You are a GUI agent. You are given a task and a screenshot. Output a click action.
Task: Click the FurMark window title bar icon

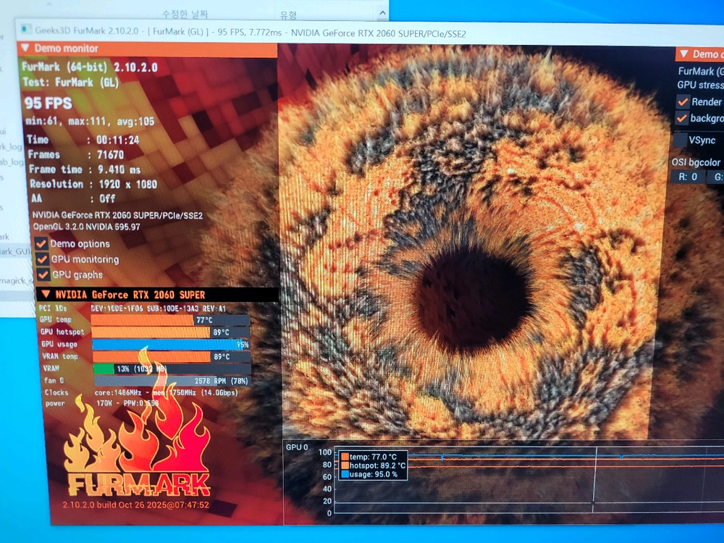tap(27, 30)
